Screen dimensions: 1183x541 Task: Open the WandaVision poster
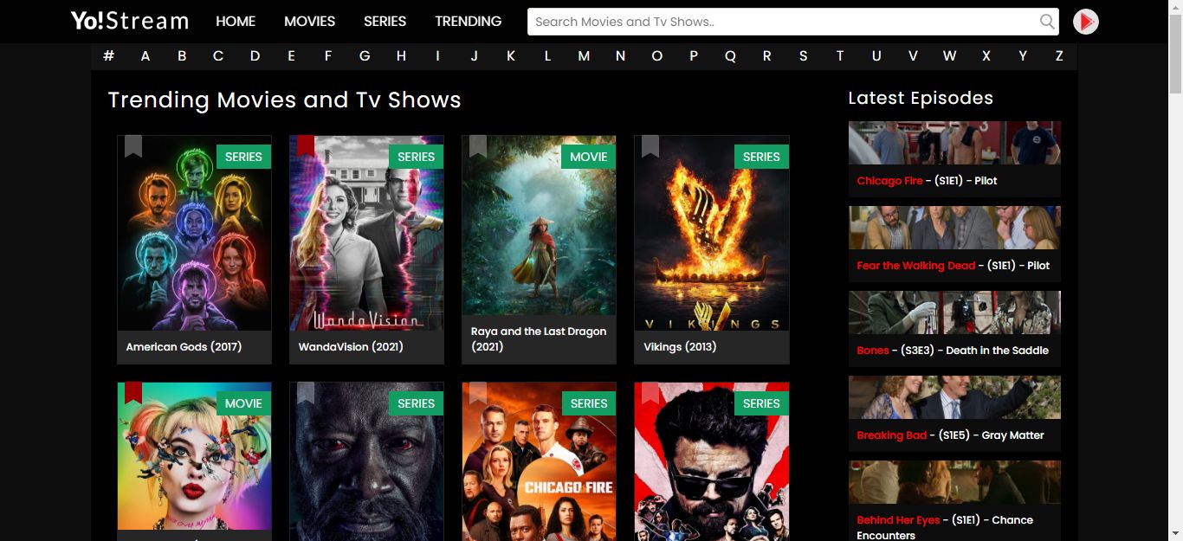tap(366, 233)
